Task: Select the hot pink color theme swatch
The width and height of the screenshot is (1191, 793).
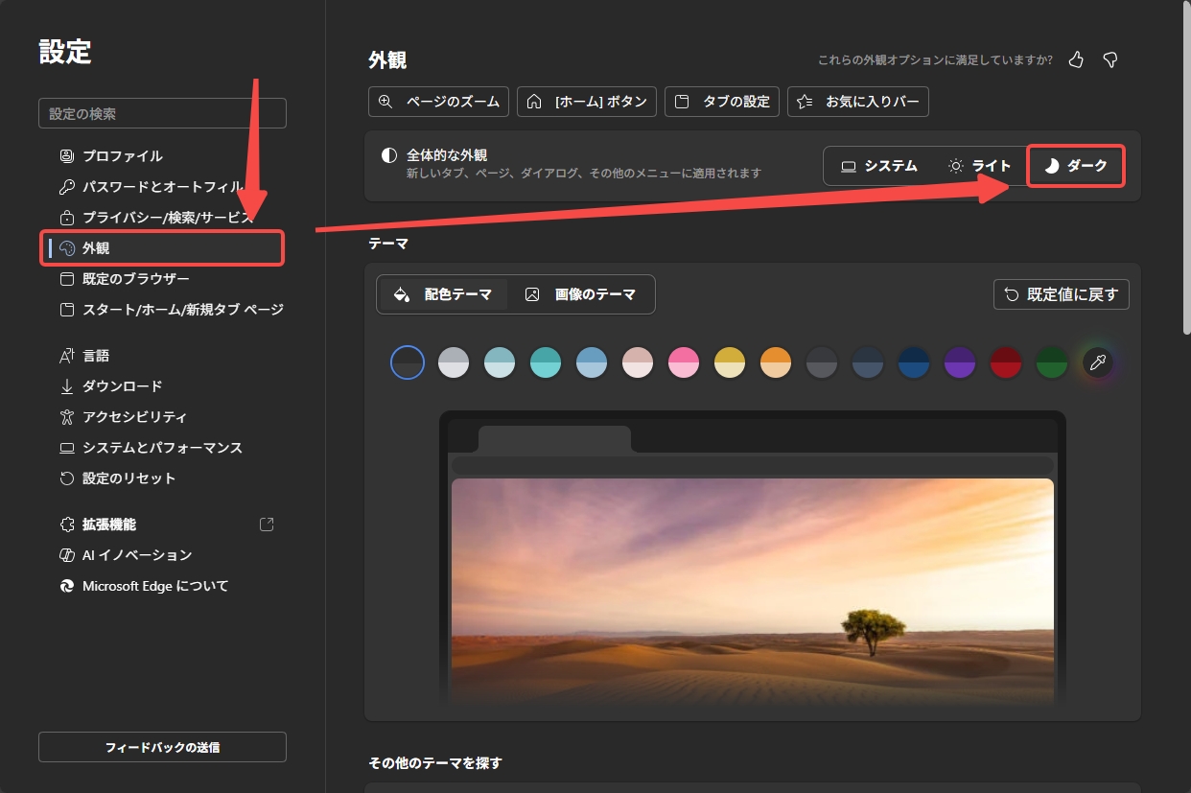Action: point(684,362)
